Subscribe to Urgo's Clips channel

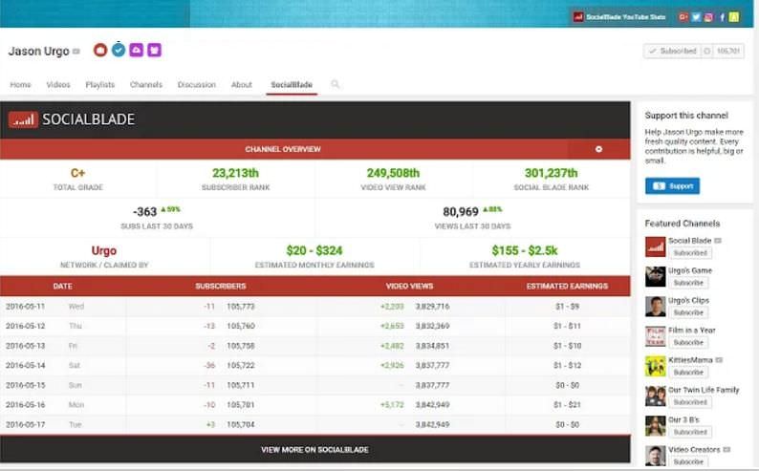(x=688, y=312)
